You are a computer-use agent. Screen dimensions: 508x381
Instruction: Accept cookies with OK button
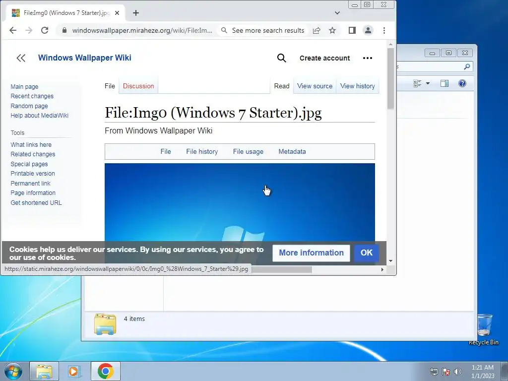(x=367, y=253)
